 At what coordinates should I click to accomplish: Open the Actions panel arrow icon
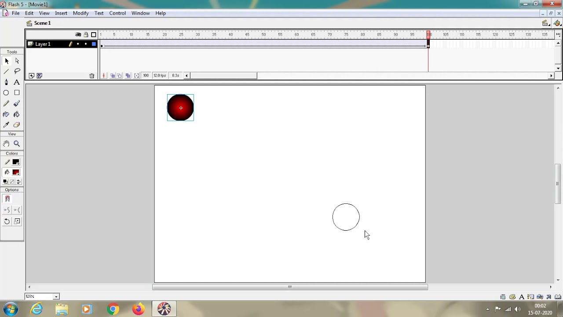[x=549, y=297]
